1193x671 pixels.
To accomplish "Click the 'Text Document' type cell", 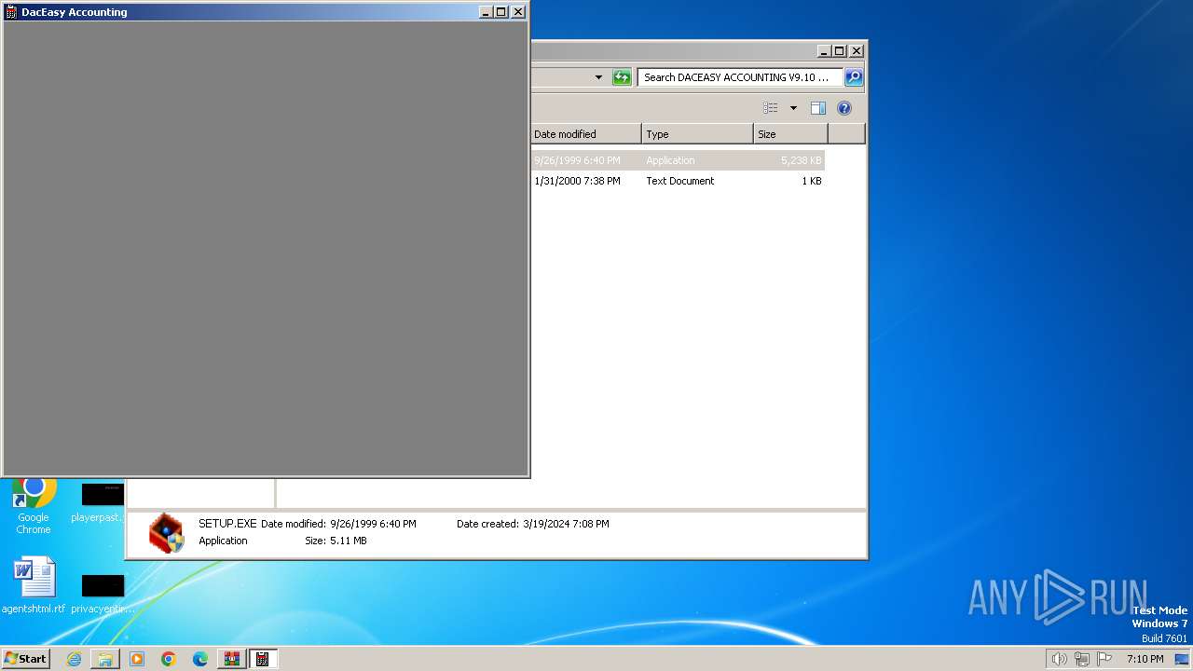I will tap(680, 181).
